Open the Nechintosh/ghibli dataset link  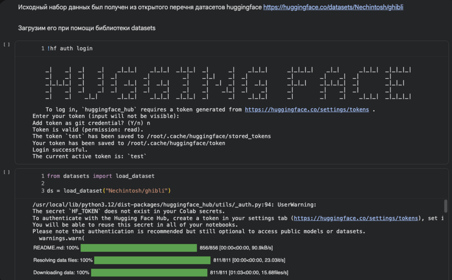point(333,8)
